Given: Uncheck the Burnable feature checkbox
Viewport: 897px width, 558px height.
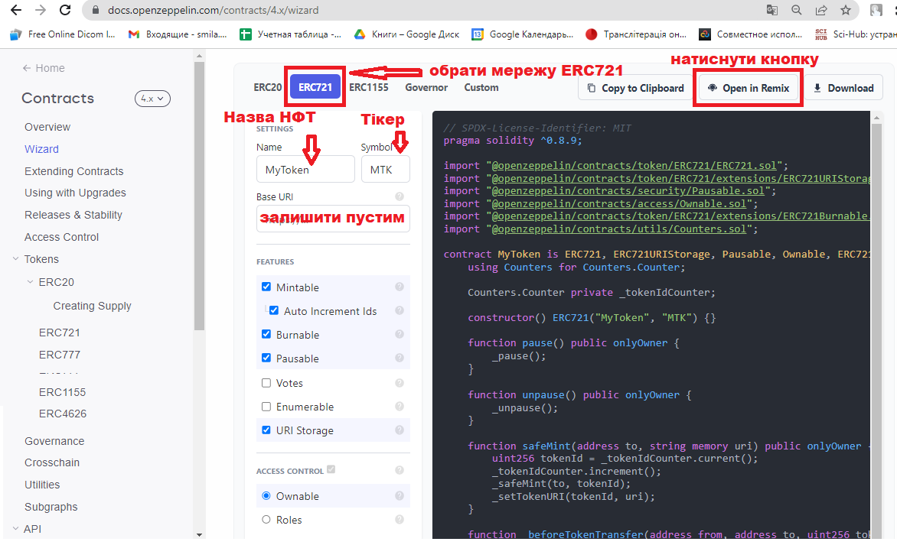Looking at the screenshot, I should point(266,335).
